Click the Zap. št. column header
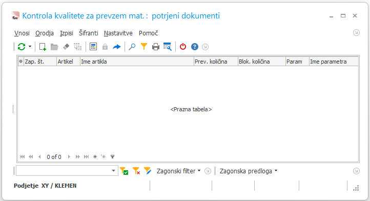 click(40, 62)
